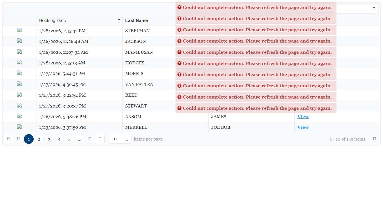Expand the items per page dropdown
This screenshot has width=383, height=215.
(127, 139)
